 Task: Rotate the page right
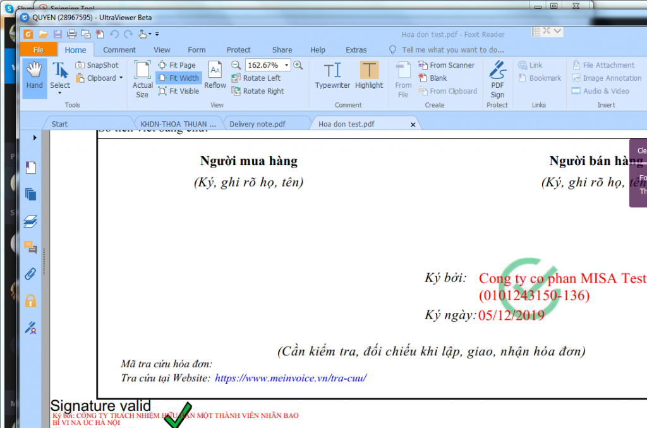[x=258, y=91]
